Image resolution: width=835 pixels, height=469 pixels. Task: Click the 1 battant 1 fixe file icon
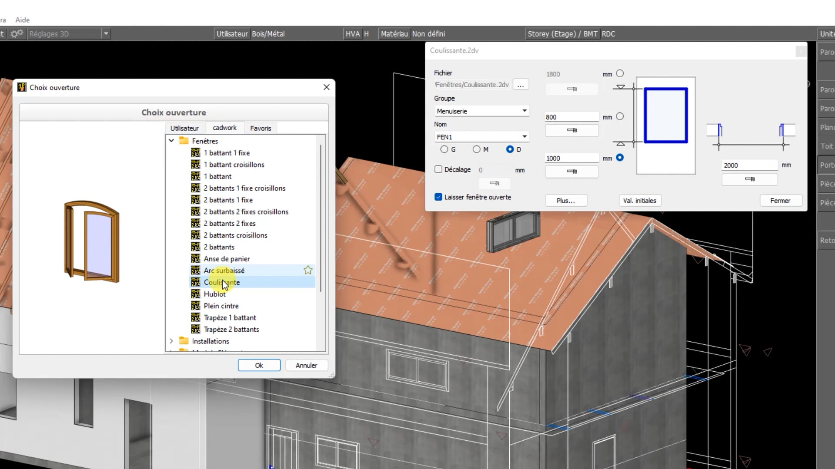[x=196, y=153]
